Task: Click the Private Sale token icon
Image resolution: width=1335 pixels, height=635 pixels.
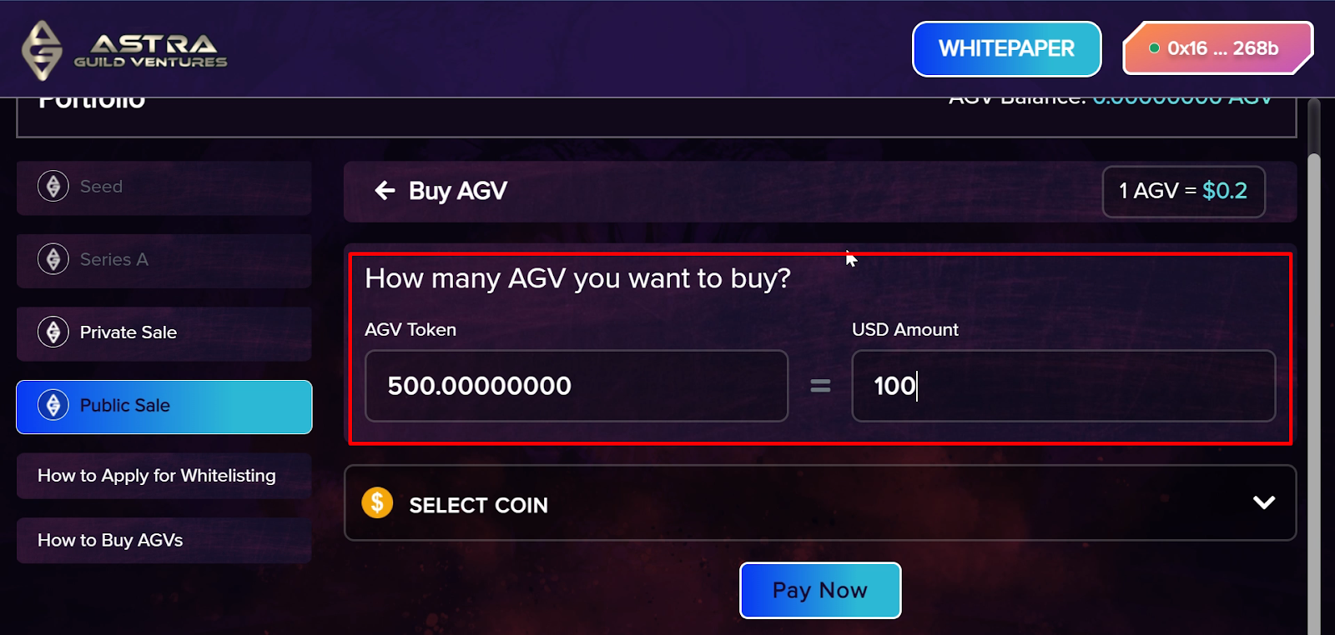Action: coord(53,332)
